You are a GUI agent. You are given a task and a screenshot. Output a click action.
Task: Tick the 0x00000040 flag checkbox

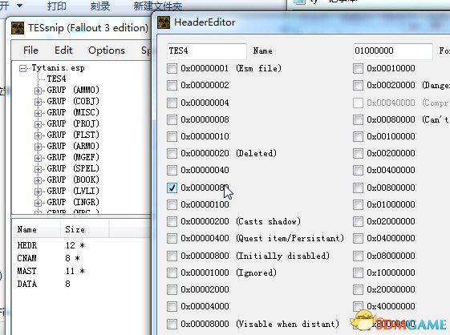point(172,170)
